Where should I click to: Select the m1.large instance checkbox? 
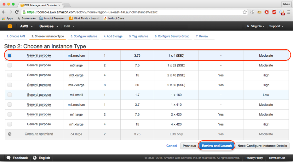point(9,115)
